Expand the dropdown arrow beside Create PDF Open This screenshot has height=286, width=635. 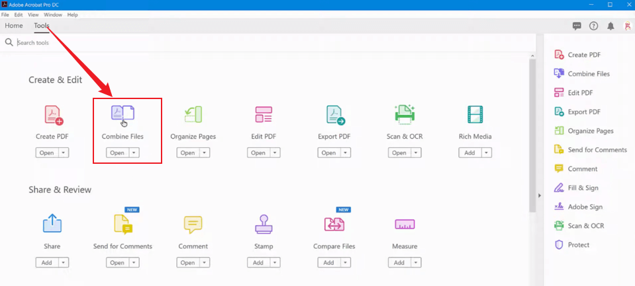[64, 153]
